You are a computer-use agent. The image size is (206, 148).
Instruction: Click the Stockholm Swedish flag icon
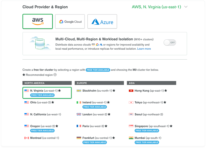[79, 91]
